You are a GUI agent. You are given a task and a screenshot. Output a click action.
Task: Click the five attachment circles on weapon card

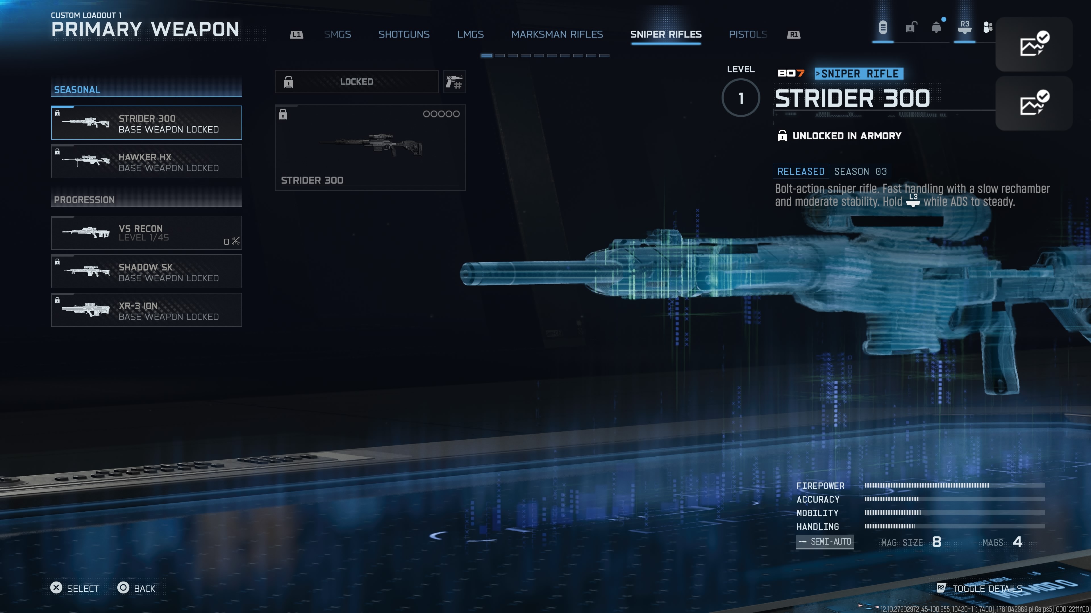tap(441, 114)
